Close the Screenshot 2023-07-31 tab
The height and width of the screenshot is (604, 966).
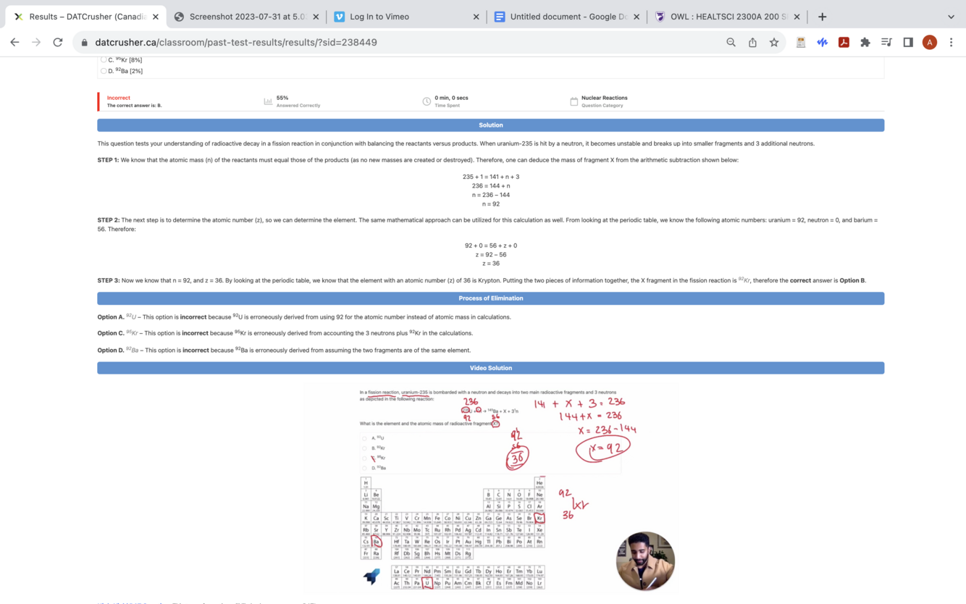[x=316, y=17]
